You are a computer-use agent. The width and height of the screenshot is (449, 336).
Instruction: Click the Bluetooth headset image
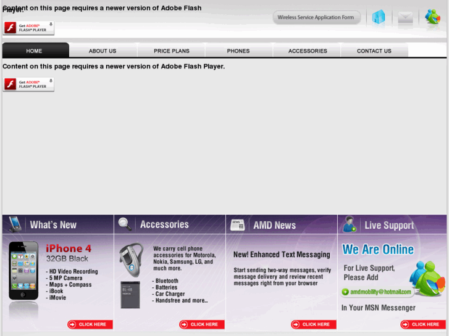click(x=131, y=260)
